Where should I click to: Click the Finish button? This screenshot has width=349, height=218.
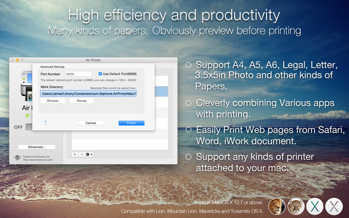(131, 123)
